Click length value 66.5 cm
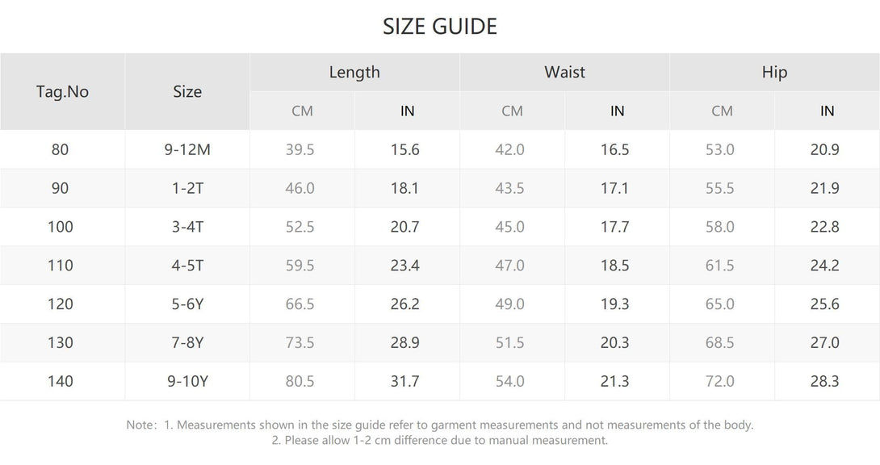Viewport: 880px width, 465px height. 302,304
